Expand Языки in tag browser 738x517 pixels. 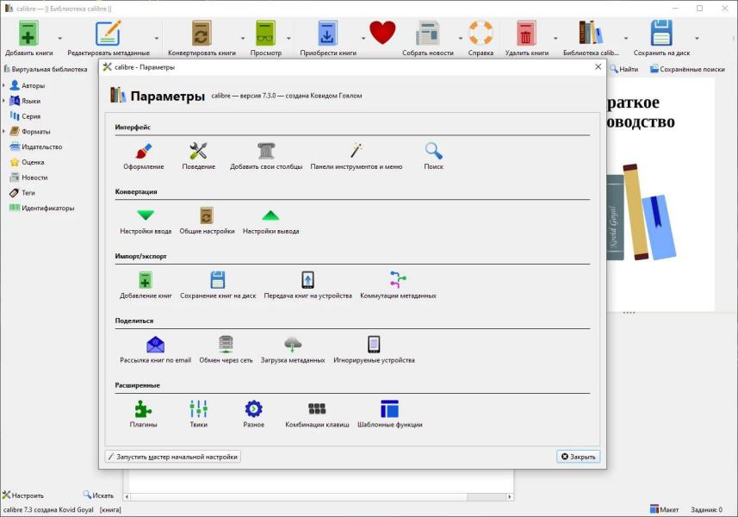[x=3, y=100]
